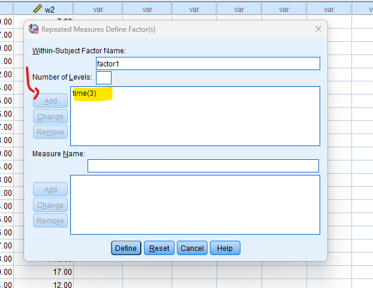Close the Repeated Measures Define Factor(s) dialog

click(x=318, y=29)
